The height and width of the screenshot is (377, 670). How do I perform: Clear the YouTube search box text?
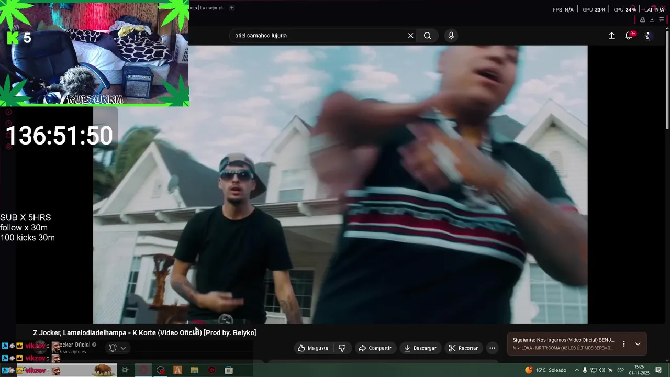click(410, 36)
